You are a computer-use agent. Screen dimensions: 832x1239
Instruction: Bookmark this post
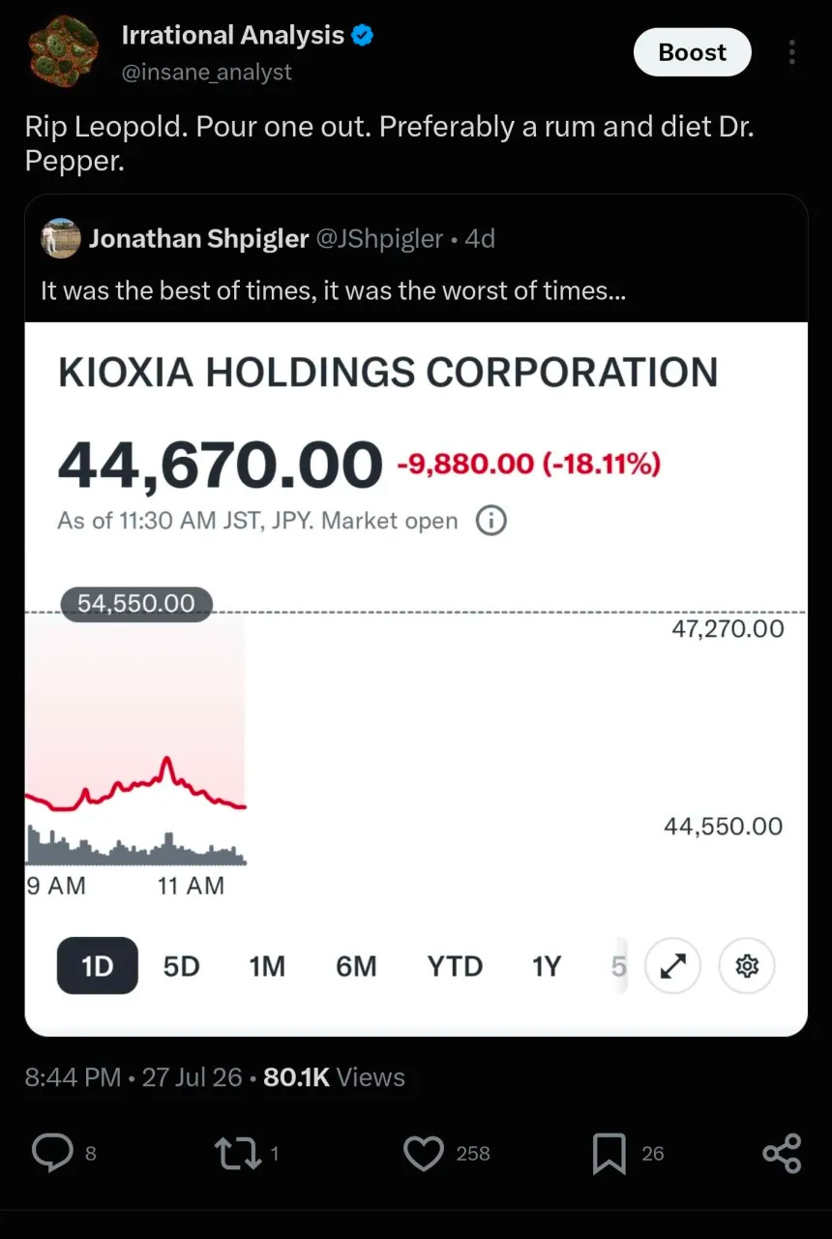click(609, 1154)
